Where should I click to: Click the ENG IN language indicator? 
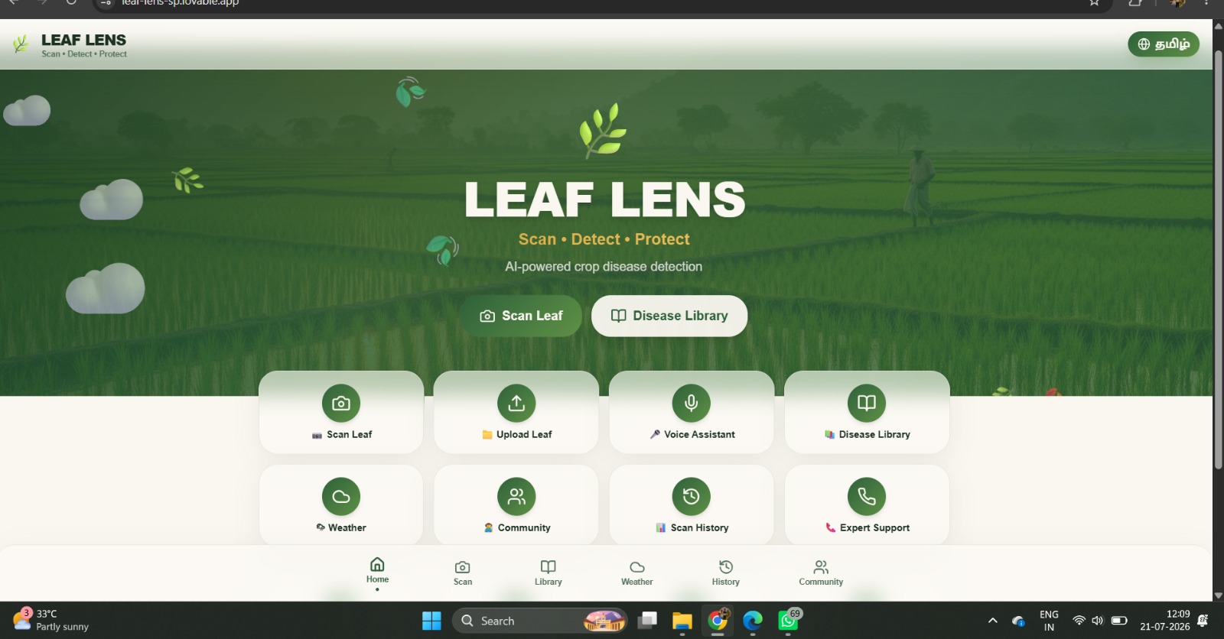coord(1049,621)
